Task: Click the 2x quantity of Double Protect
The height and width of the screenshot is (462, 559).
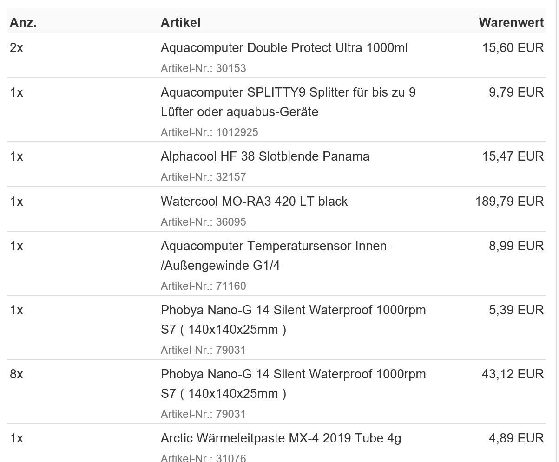Action: click(x=16, y=48)
